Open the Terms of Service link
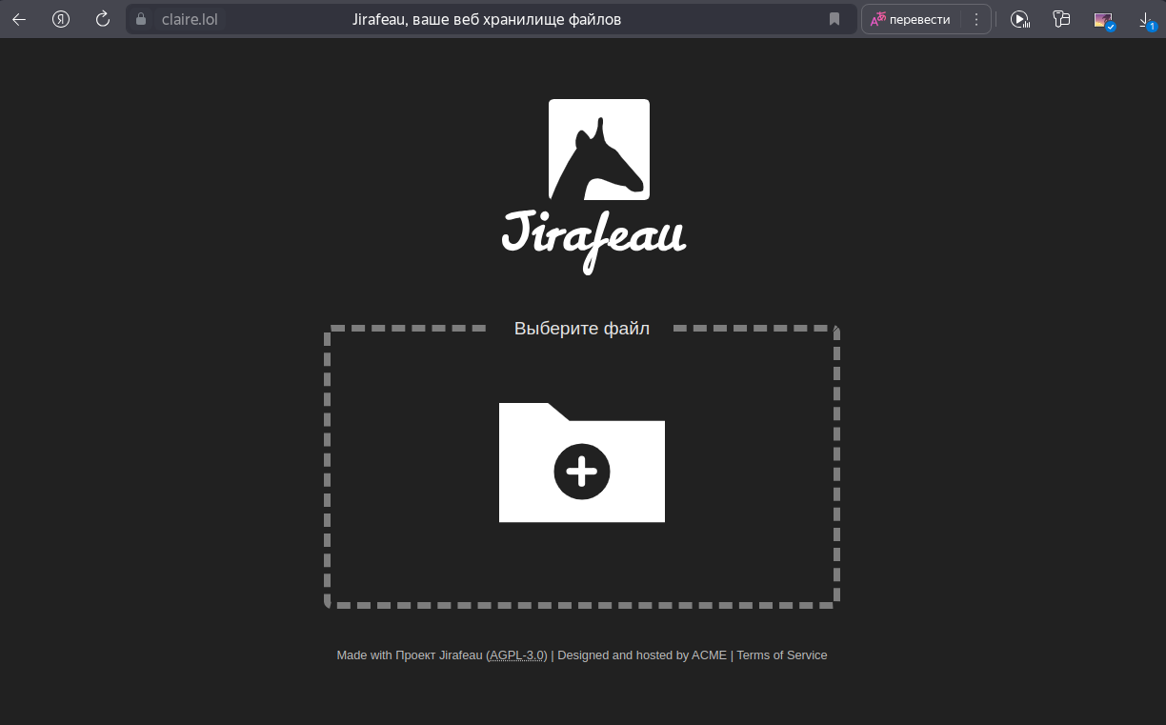 tap(782, 655)
